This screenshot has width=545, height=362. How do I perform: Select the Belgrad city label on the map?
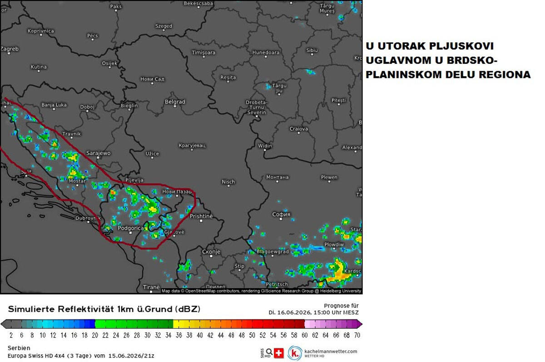(175, 102)
